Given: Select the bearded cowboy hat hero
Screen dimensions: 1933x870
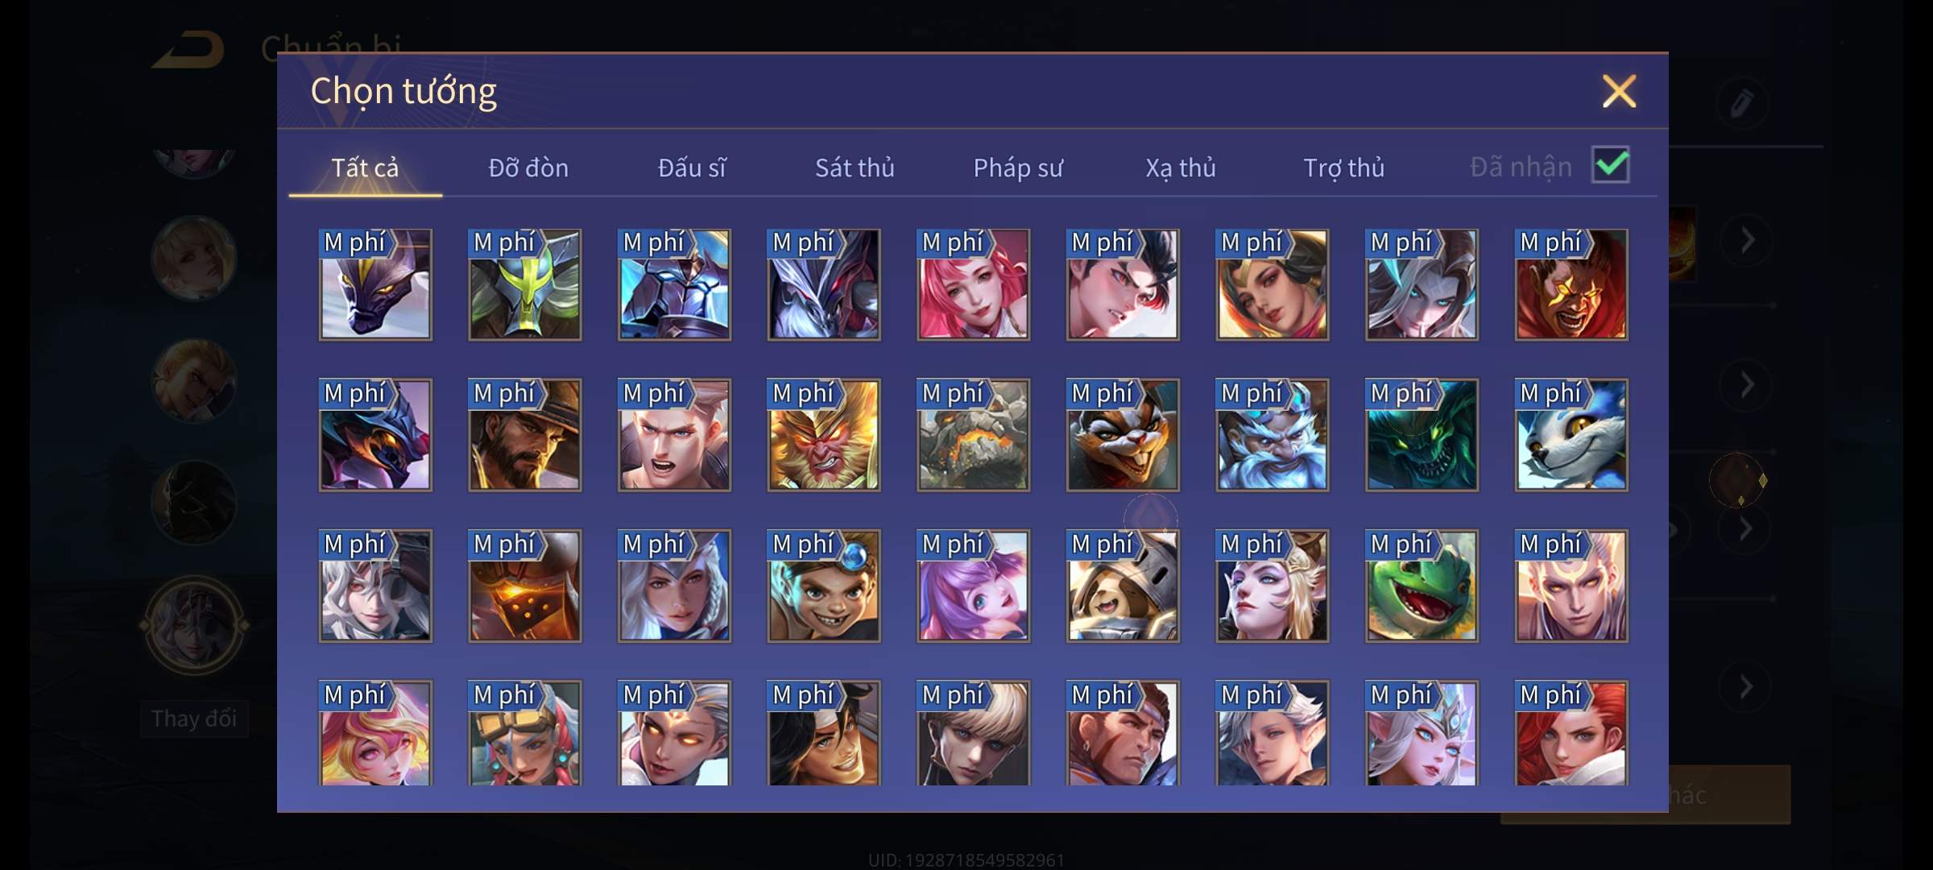Looking at the screenshot, I should (x=524, y=435).
